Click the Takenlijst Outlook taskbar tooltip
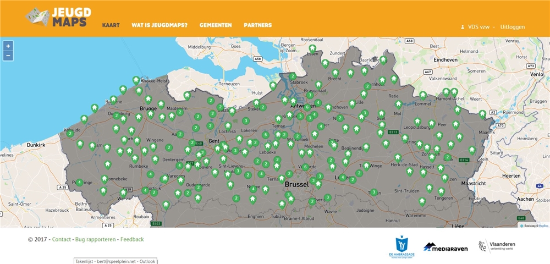550x264 pixels. coord(116,261)
